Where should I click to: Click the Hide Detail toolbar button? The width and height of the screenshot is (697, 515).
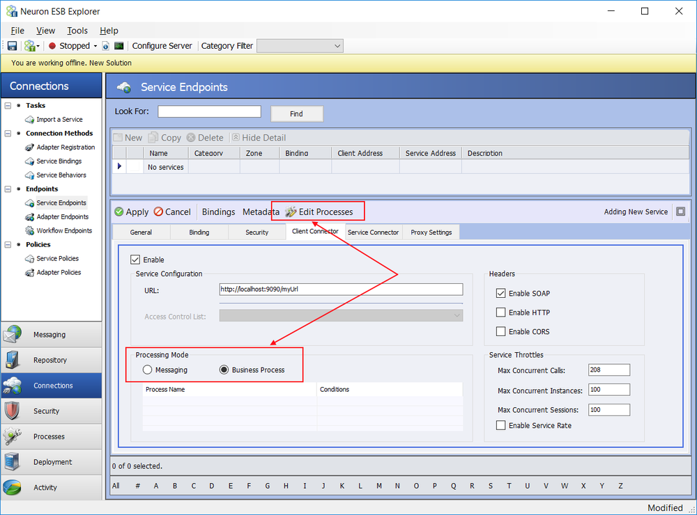pos(259,138)
